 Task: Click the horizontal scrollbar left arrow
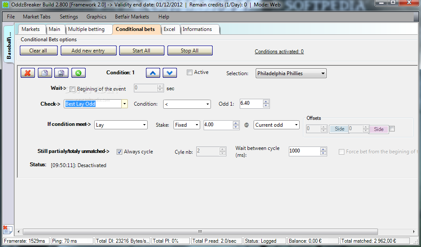click(x=19, y=232)
